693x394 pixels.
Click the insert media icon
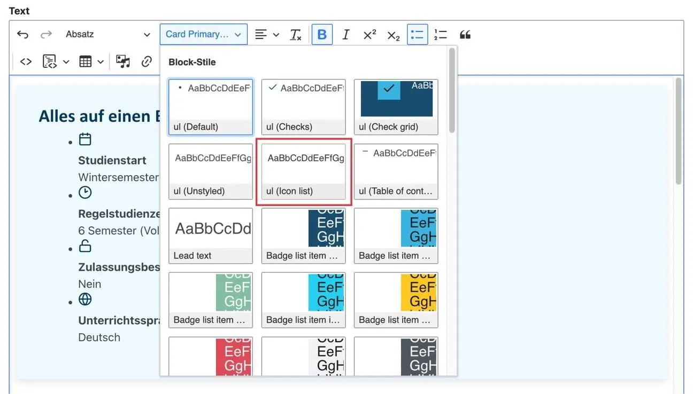coord(123,62)
